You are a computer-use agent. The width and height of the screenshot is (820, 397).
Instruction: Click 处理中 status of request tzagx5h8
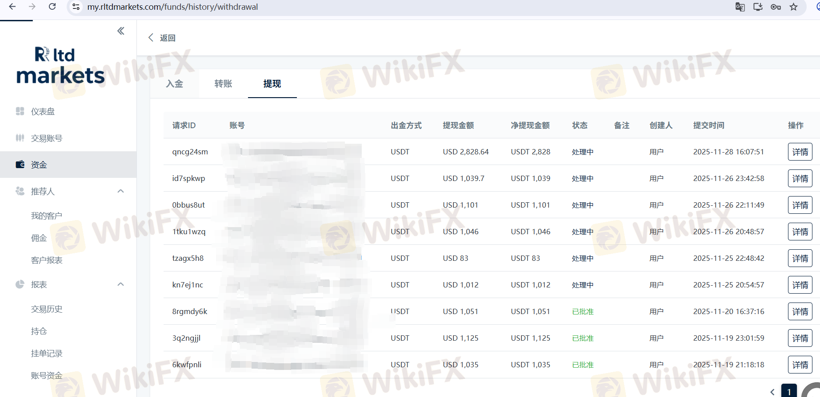(583, 258)
